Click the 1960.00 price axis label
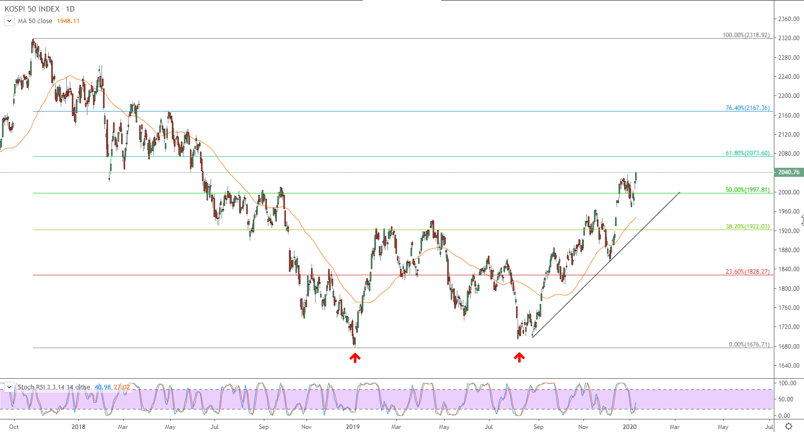 [789, 211]
